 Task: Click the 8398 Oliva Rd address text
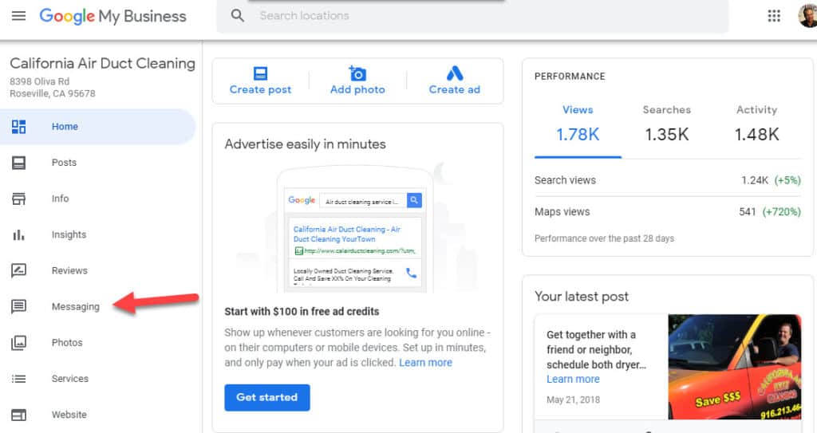coord(40,81)
